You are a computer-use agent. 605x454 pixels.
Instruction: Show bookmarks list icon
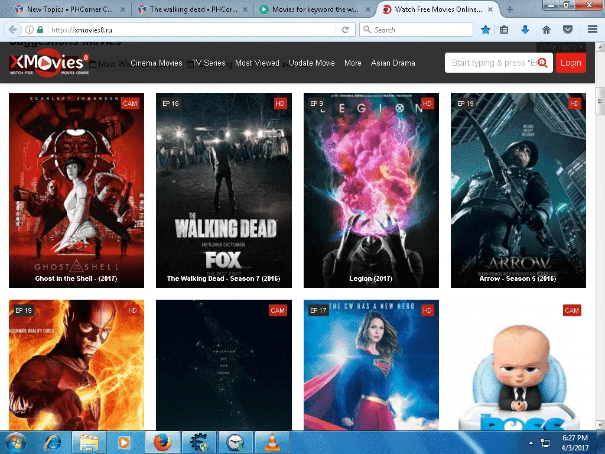pyautogui.click(x=504, y=30)
